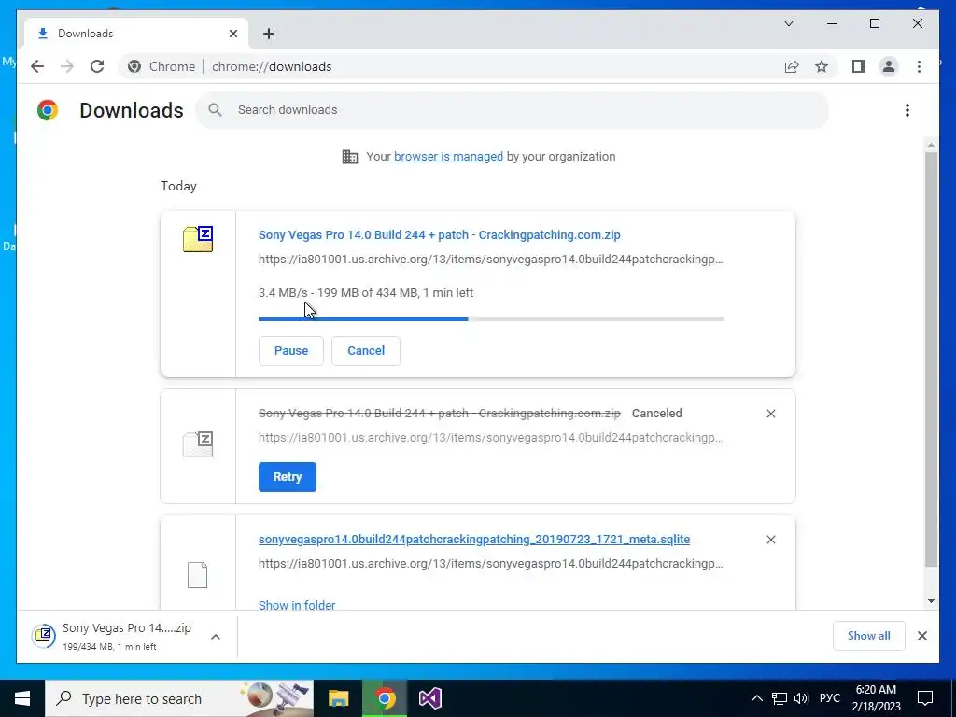Click the organization building icon
Image resolution: width=956 pixels, height=717 pixels.
[x=350, y=157]
